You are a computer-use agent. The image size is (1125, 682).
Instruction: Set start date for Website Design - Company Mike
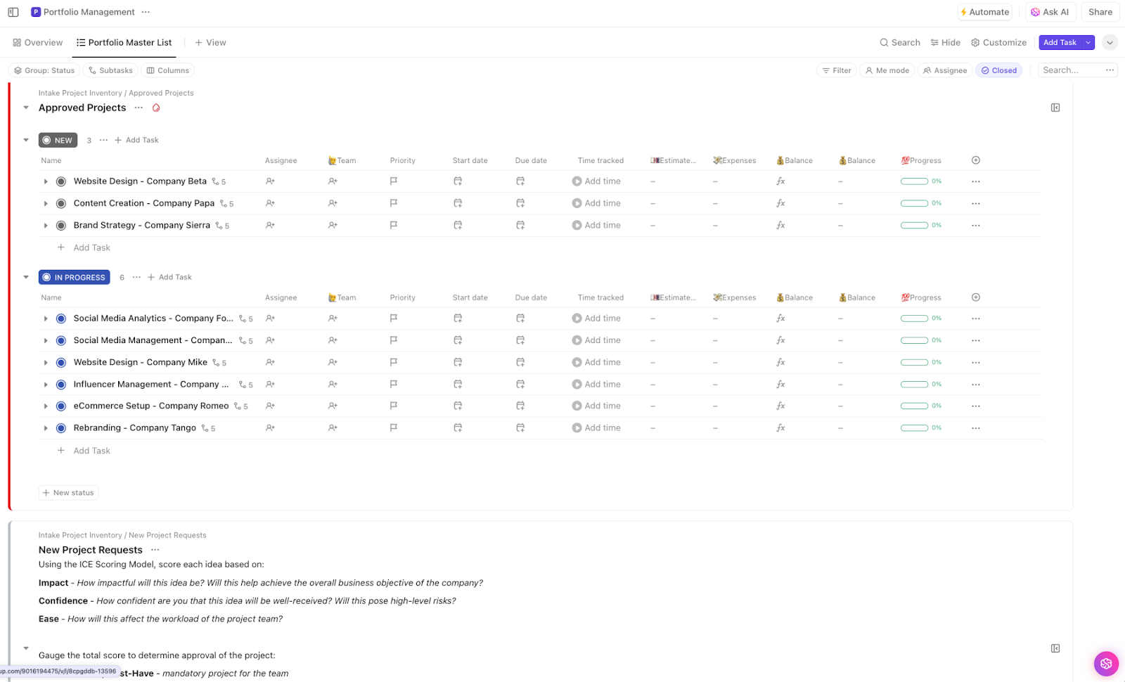point(458,362)
